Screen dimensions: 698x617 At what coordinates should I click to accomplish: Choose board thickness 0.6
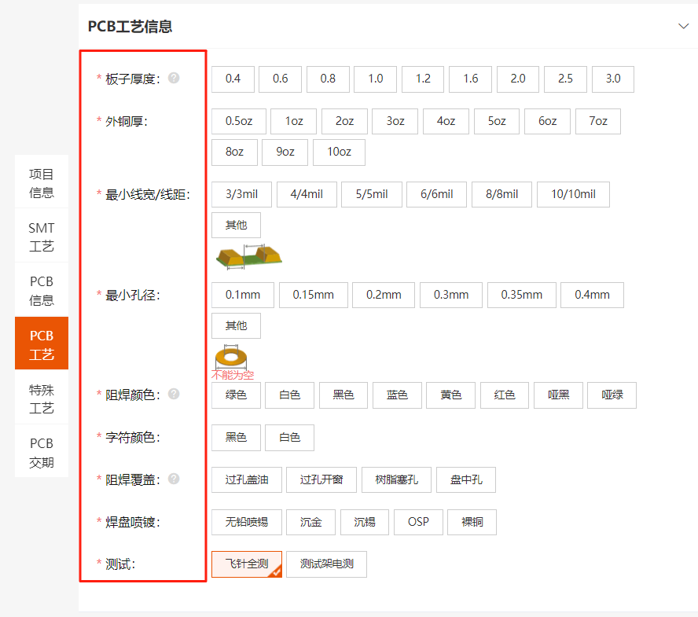point(281,79)
